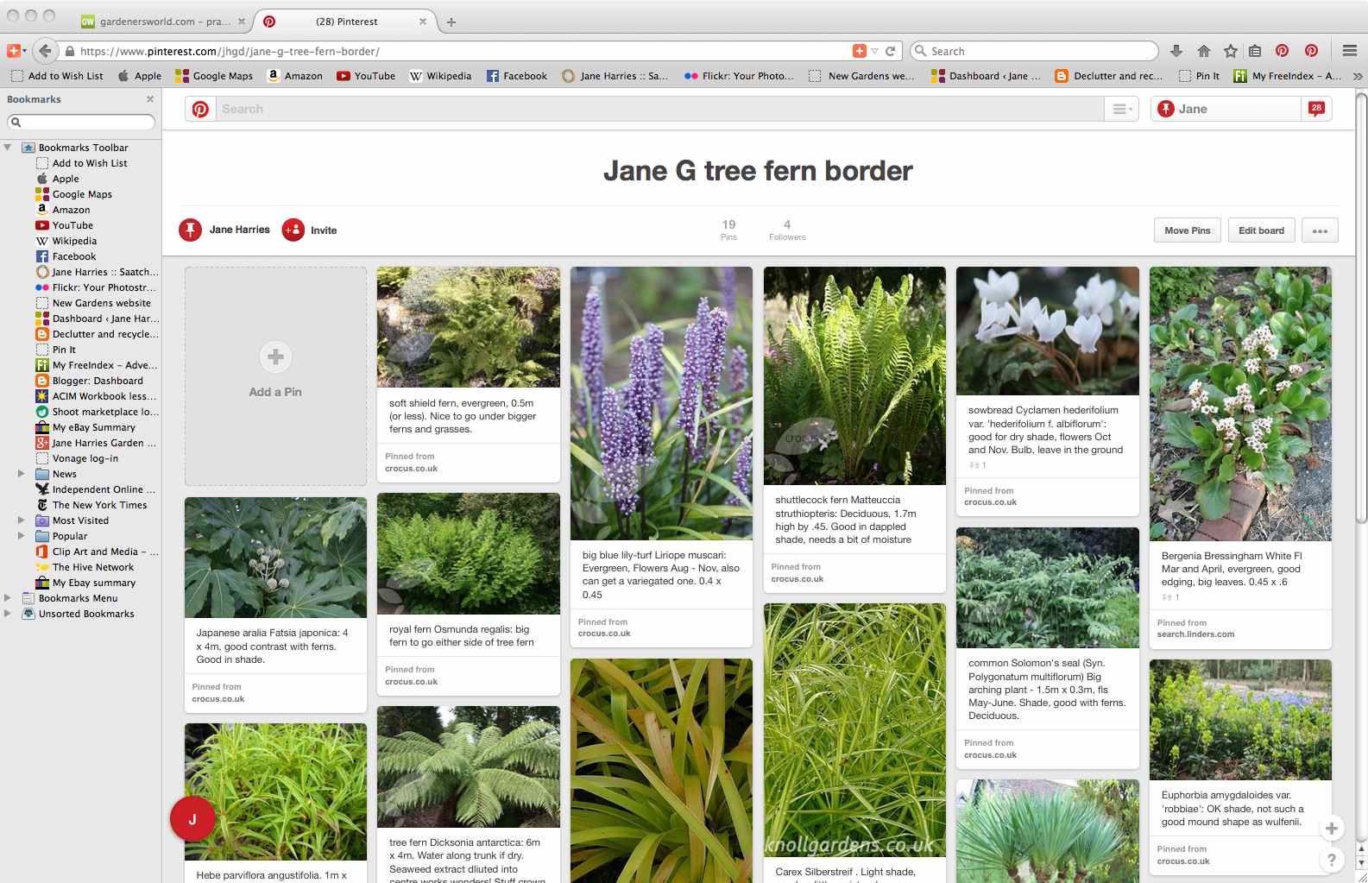1368x883 pixels.
Task: Switch to the gardenersworld.com tab
Action: point(164,22)
